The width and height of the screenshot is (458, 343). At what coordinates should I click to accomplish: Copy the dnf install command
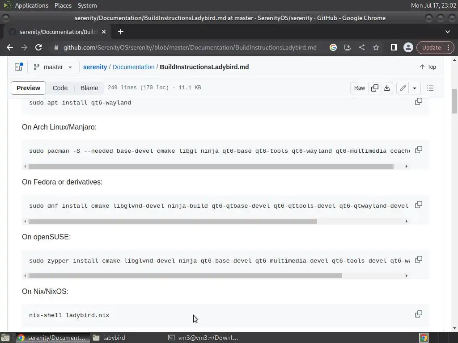tap(419, 205)
